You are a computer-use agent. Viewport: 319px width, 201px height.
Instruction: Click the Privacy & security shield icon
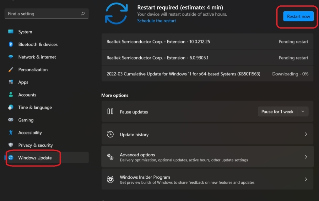coord(11,145)
